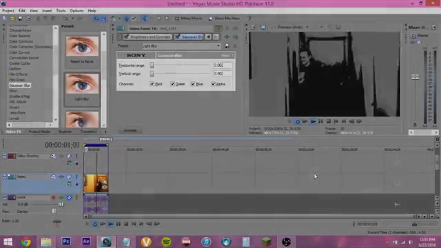Click the Make Movie button

pyautogui.click(x=188, y=18)
